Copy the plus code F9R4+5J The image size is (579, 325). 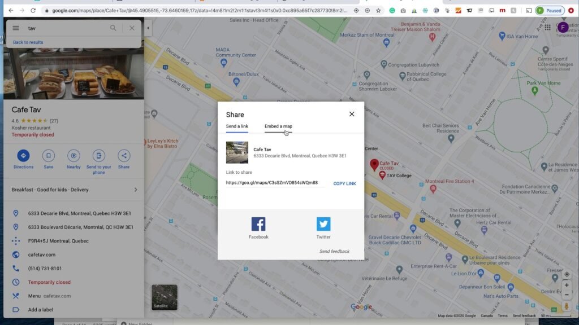(74, 241)
